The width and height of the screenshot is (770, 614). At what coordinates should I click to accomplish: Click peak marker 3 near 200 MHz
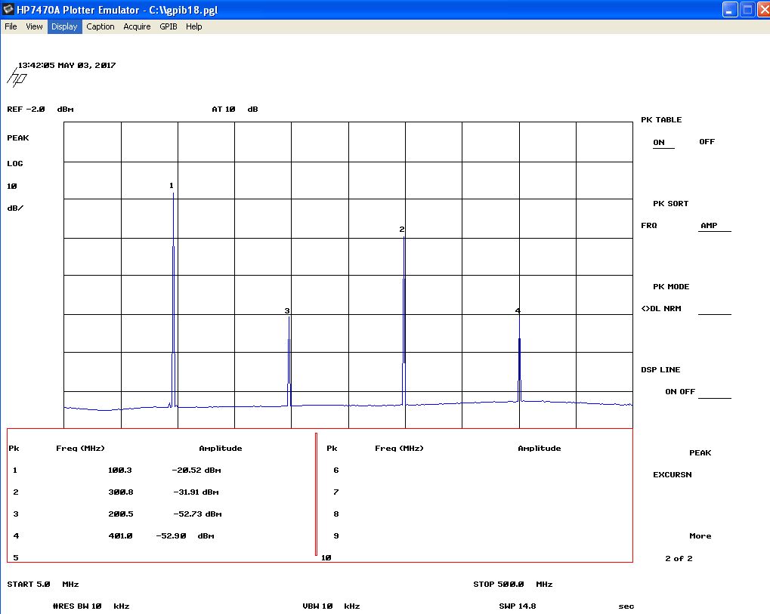click(x=287, y=311)
